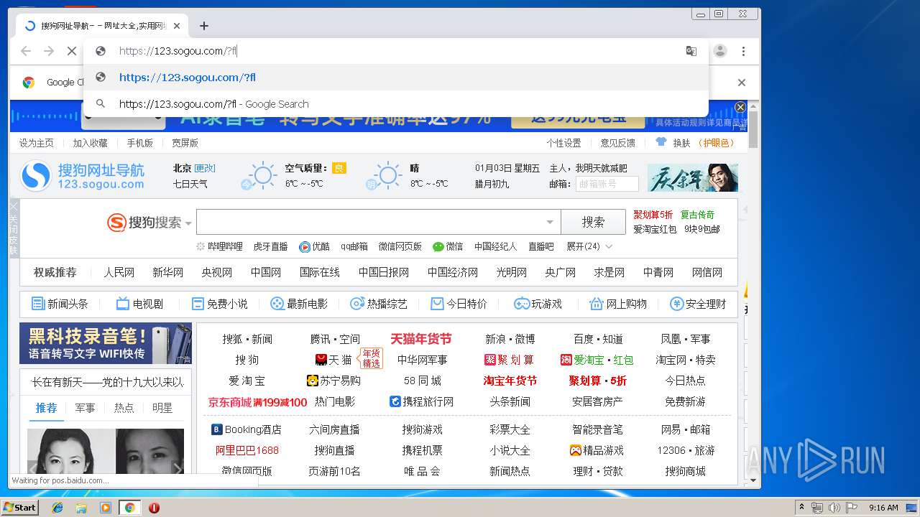Open the taskbar clock showing 9:16 AM
The image size is (920, 517).
(883, 508)
